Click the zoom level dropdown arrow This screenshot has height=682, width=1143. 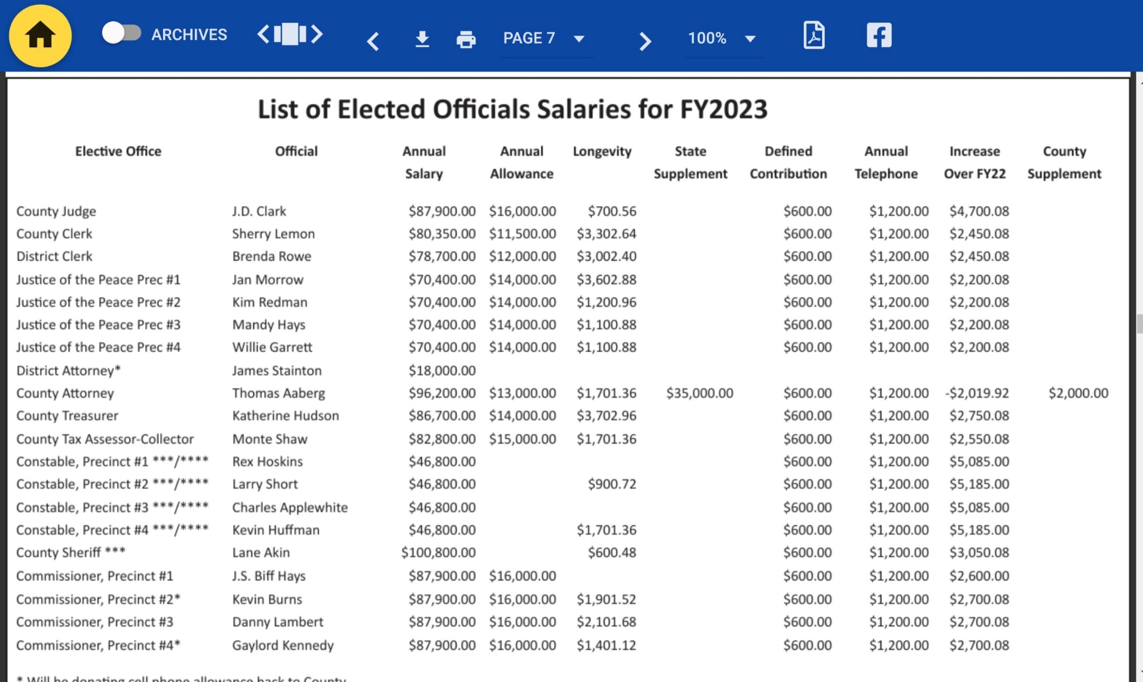tap(750, 39)
